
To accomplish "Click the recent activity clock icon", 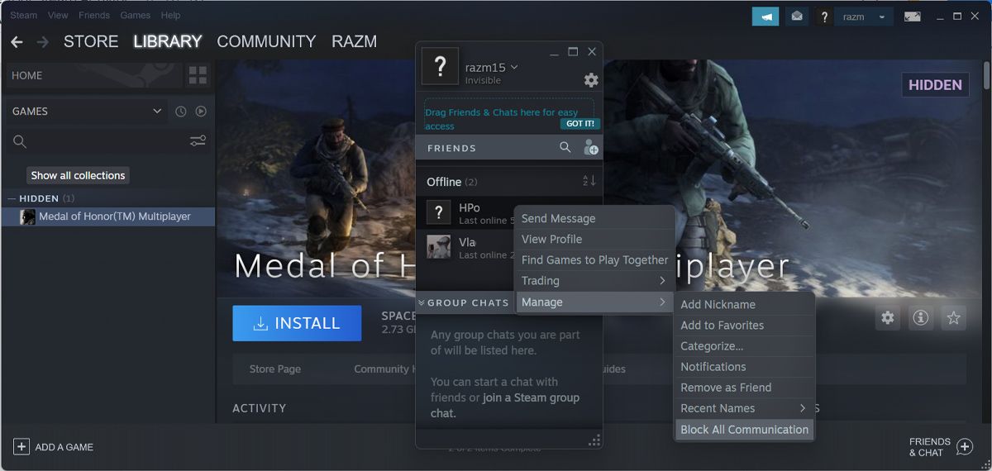I will click(181, 112).
